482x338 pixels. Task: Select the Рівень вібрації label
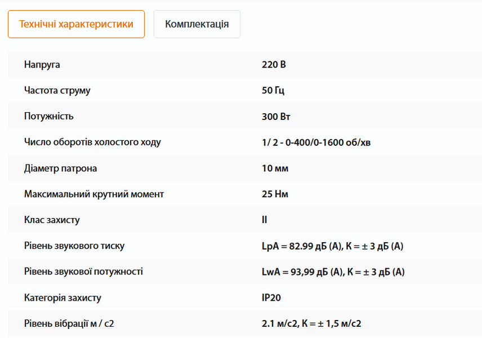click(x=69, y=323)
